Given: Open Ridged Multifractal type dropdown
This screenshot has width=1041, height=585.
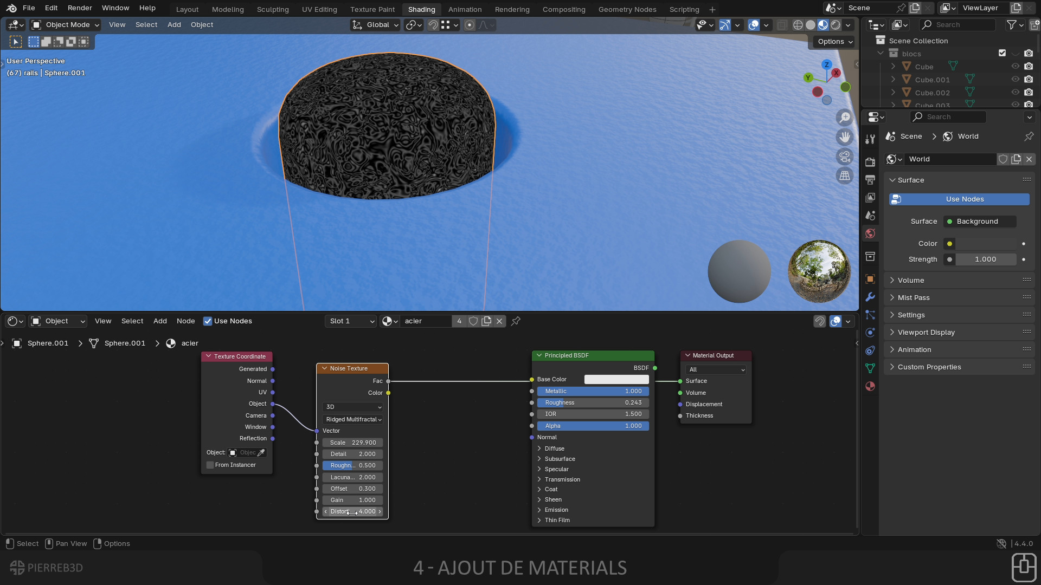Looking at the screenshot, I should (353, 419).
